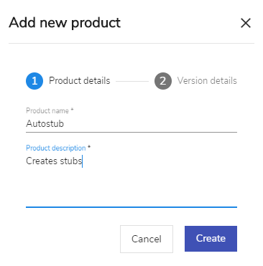Click the Create button
Image resolution: width=263 pixels, height=266 pixels.
211,239
